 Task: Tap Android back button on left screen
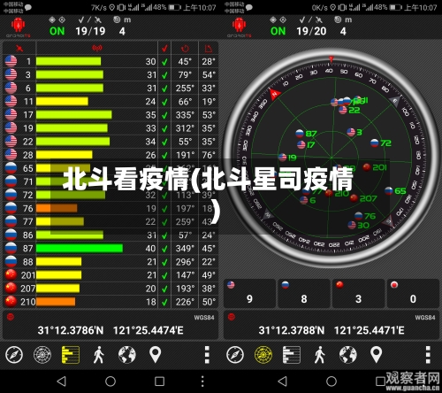click(x=61, y=381)
